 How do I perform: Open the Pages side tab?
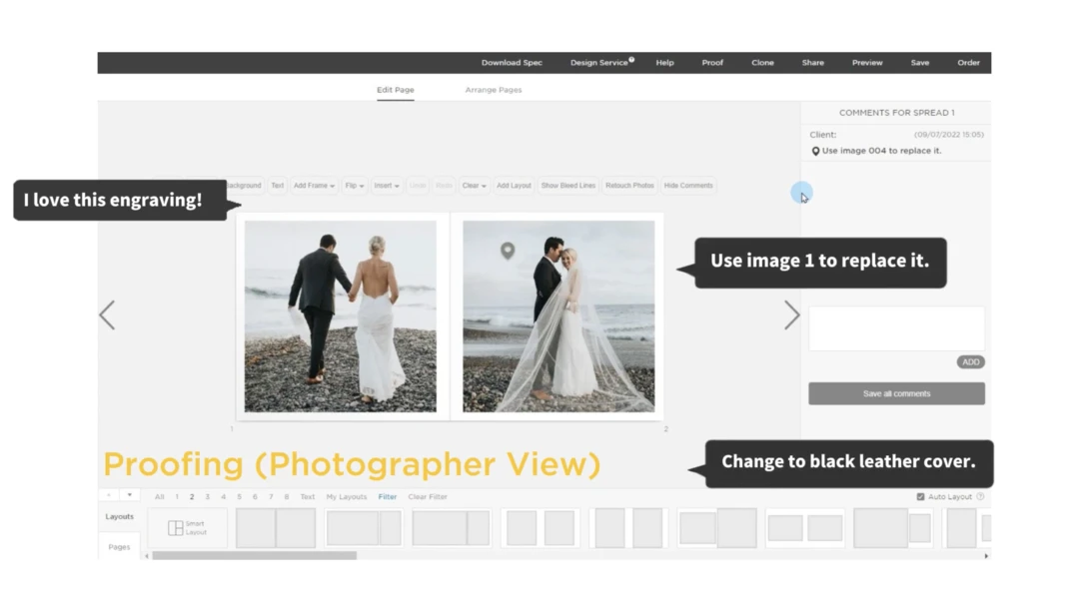120,547
